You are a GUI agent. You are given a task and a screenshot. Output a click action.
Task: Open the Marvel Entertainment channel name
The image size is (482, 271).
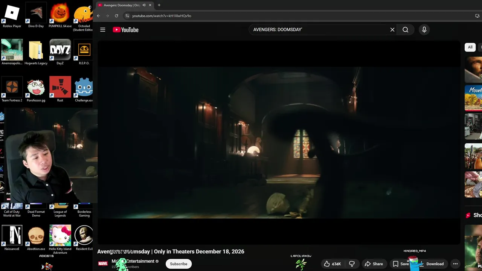point(133,261)
